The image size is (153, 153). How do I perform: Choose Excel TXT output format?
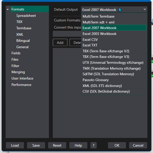point(114,45)
